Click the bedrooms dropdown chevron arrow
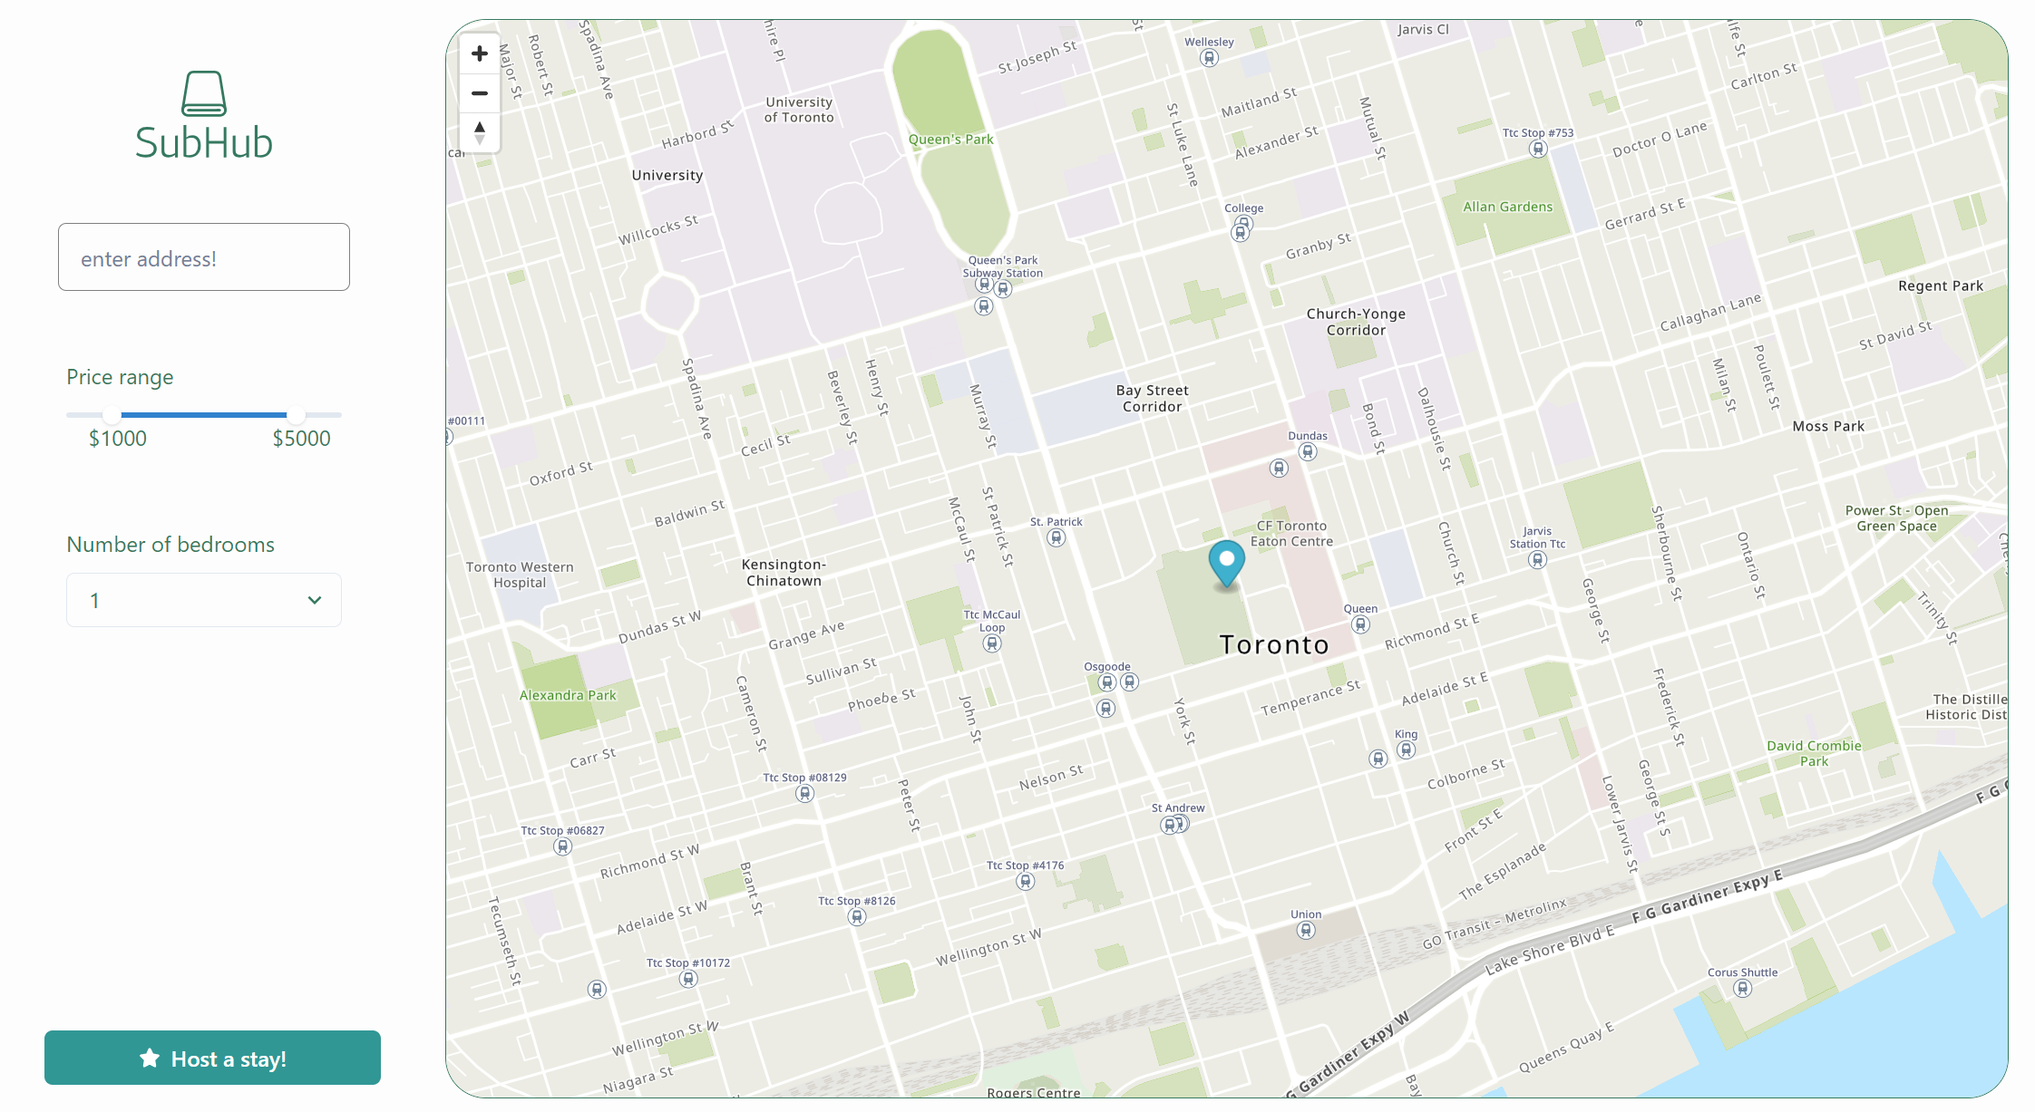This screenshot has height=1112, width=2035. pos(315,600)
